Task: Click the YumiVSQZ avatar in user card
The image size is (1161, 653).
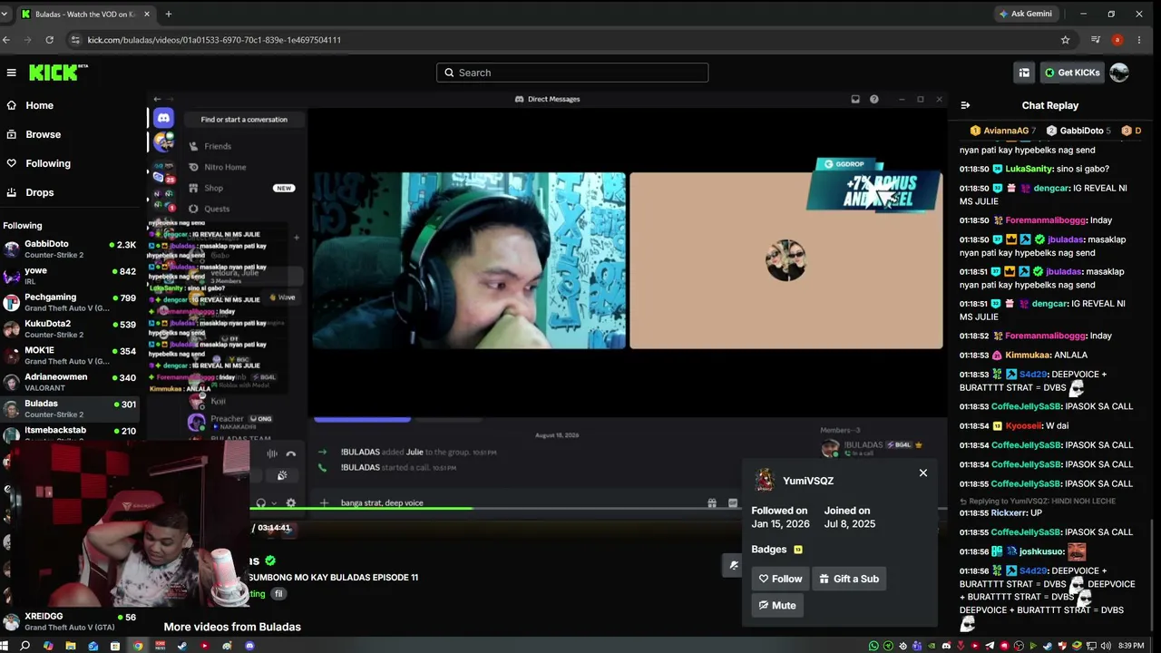Action: pyautogui.click(x=765, y=481)
